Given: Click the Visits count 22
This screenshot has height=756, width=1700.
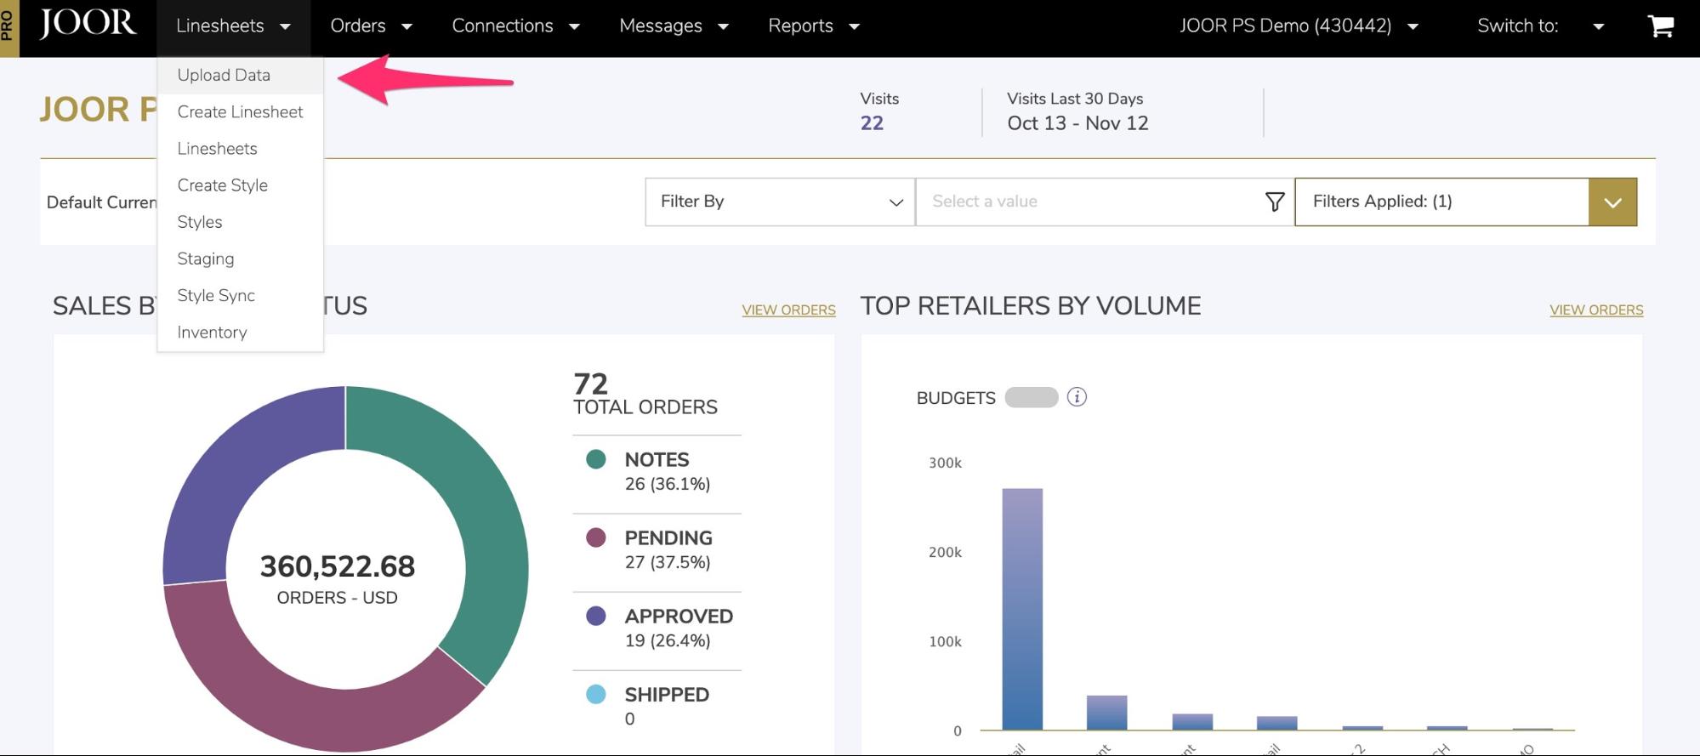Looking at the screenshot, I should tap(872, 123).
